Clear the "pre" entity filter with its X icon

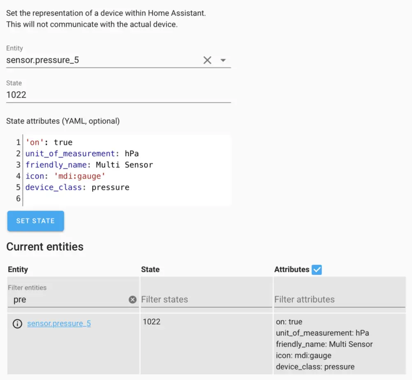point(132,299)
